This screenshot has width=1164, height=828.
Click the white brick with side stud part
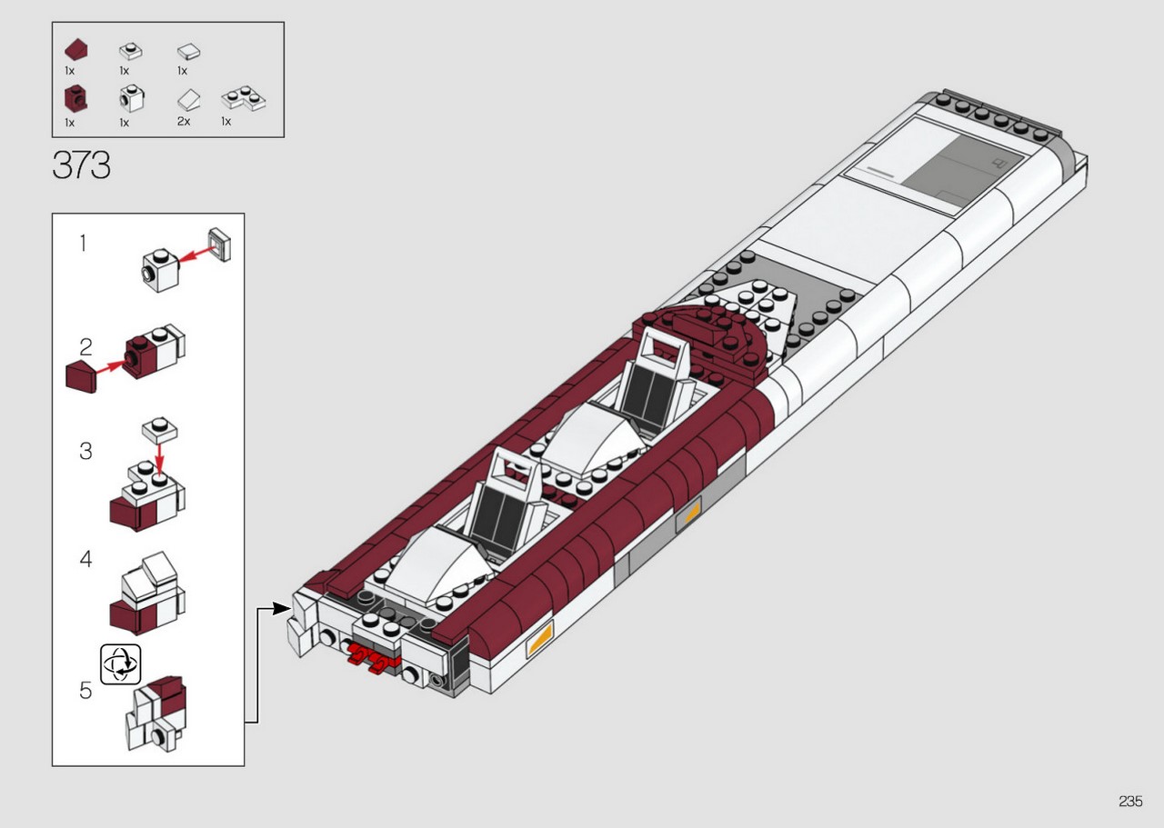click(x=130, y=97)
